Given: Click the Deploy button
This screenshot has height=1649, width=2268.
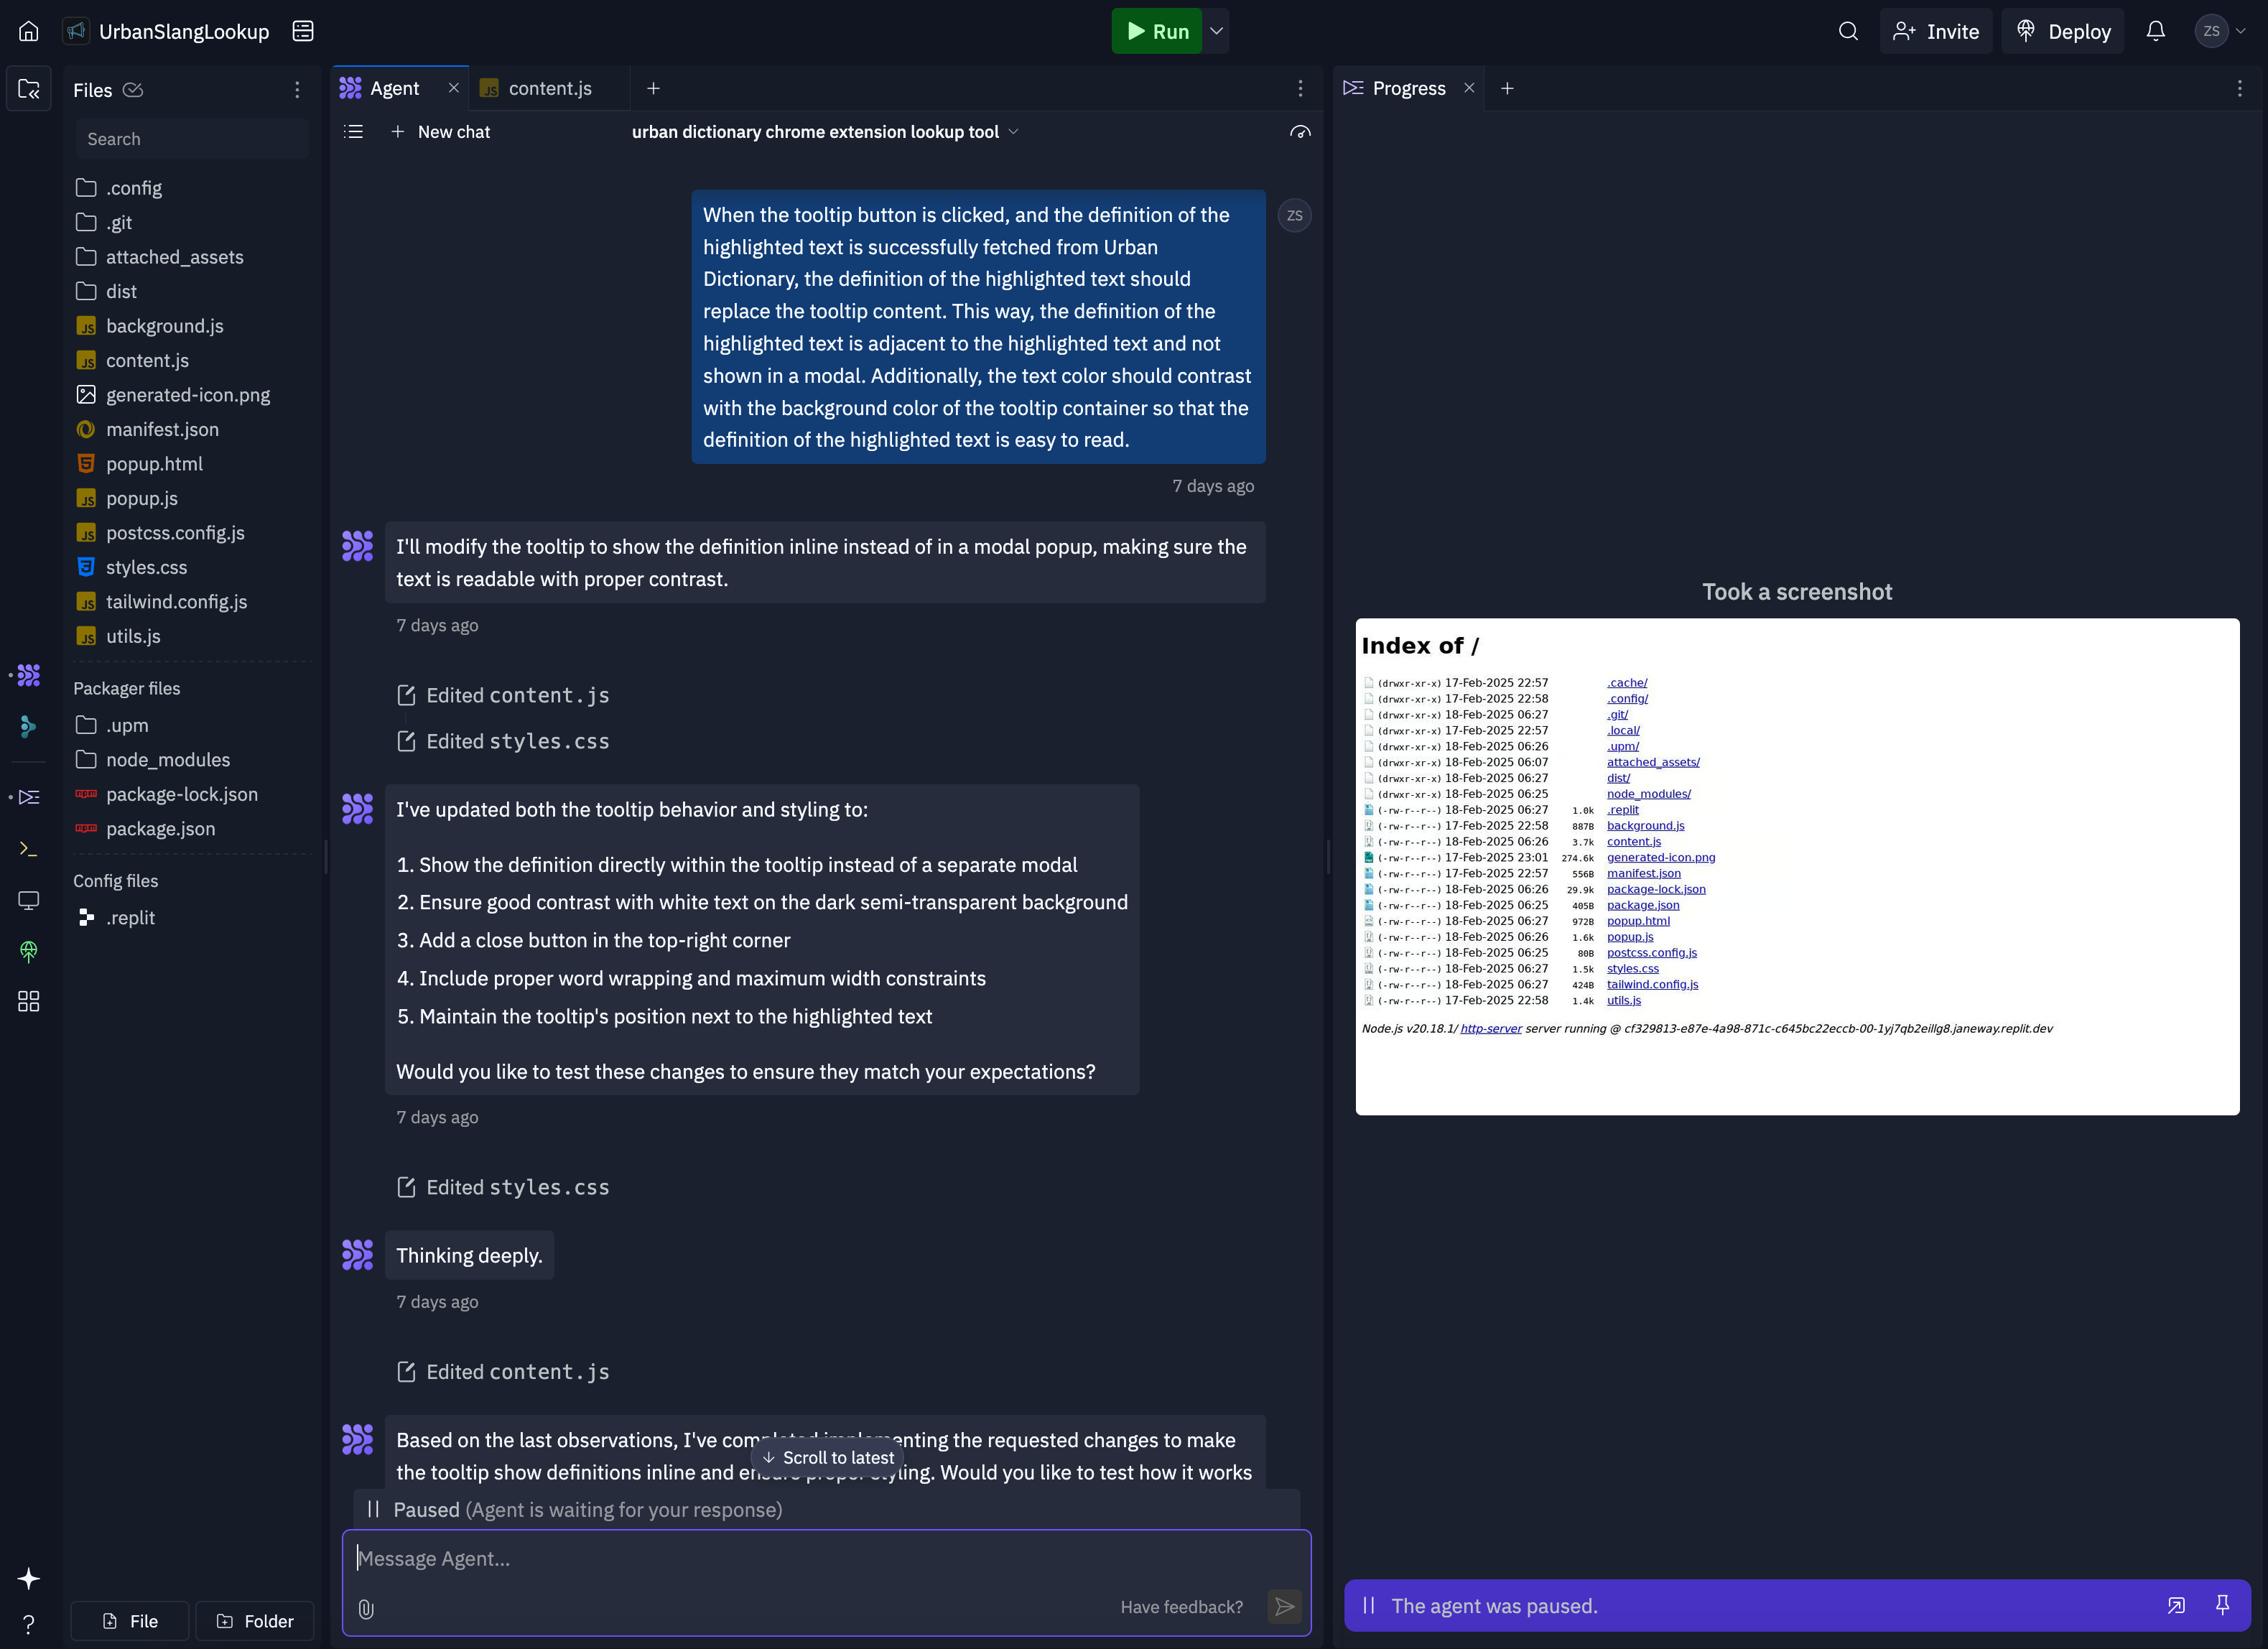Looking at the screenshot, I should [x=2063, y=31].
